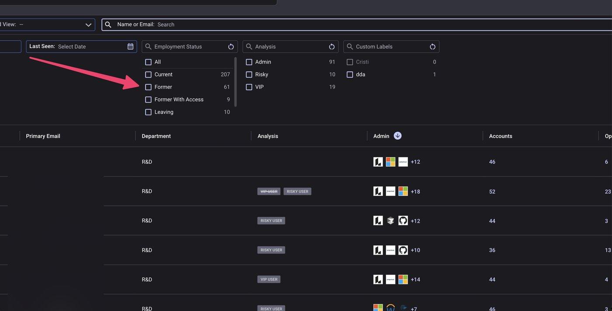Click the gray cube icon in the 44-accounts +12 row
This screenshot has height=311, width=612.
390,221
